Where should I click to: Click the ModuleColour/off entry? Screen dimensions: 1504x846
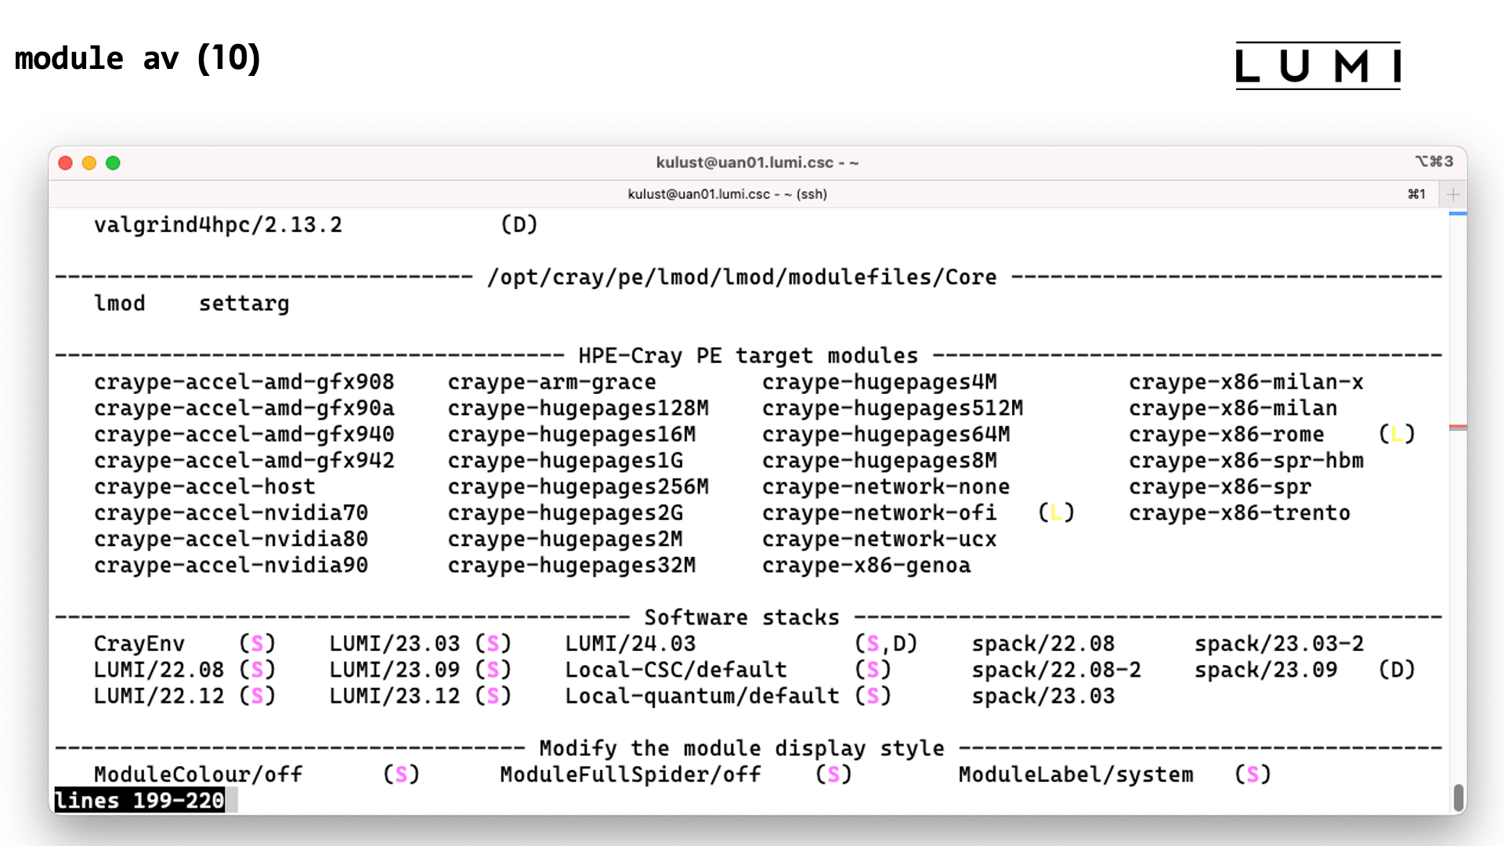point(198,775)
